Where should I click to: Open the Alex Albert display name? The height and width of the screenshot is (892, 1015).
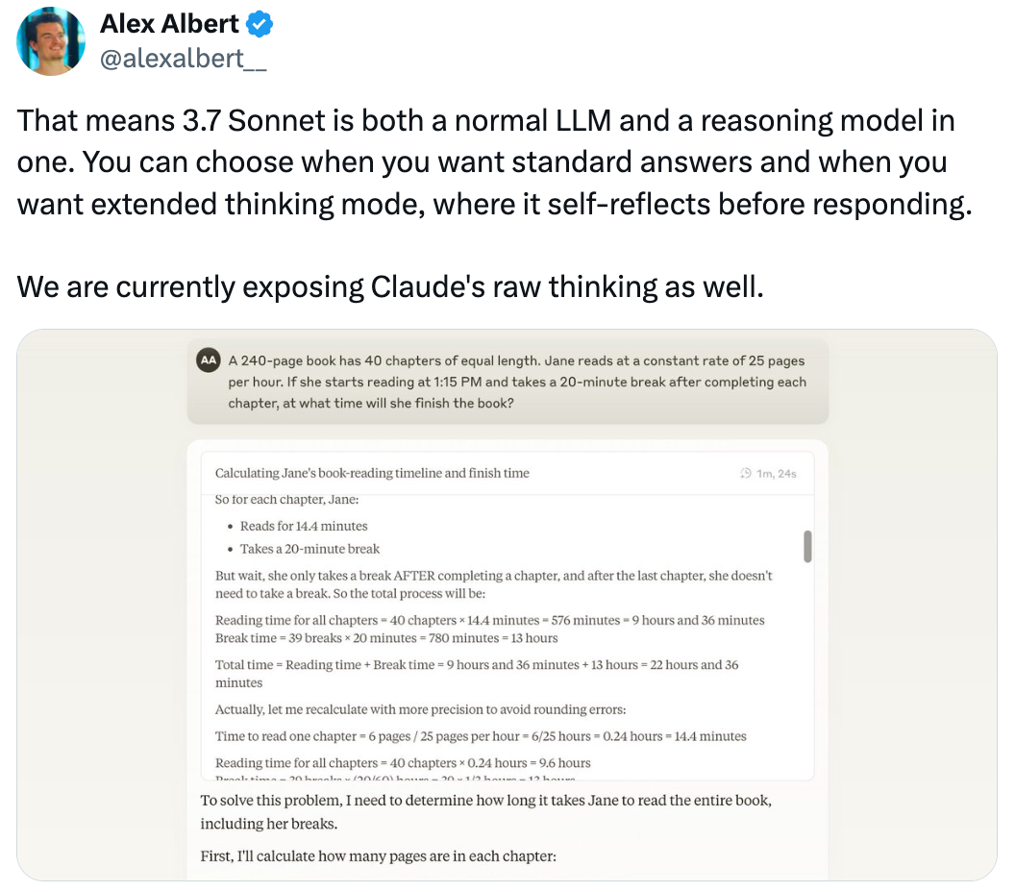(x=169, y=24)
